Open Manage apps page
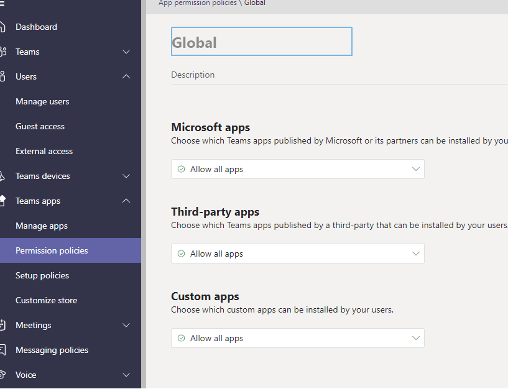This screenshot has width=508, height=389. coord(42,226)
